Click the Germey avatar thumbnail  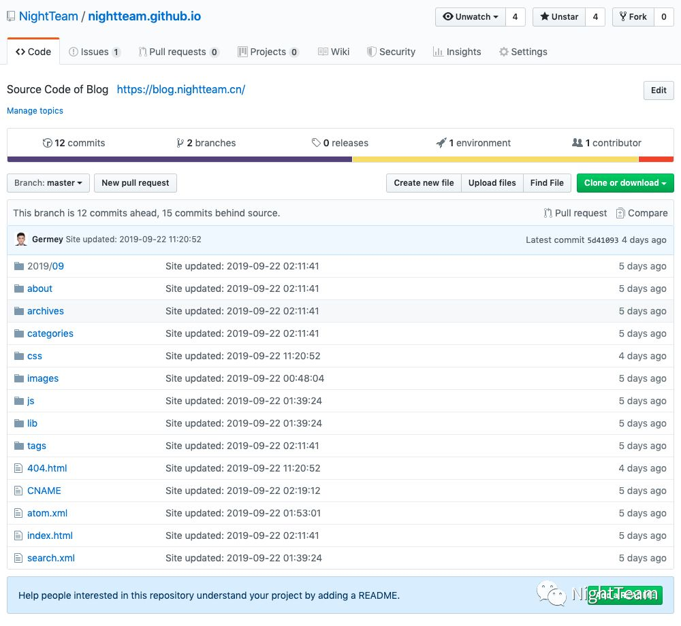click(x=21, y=240)
